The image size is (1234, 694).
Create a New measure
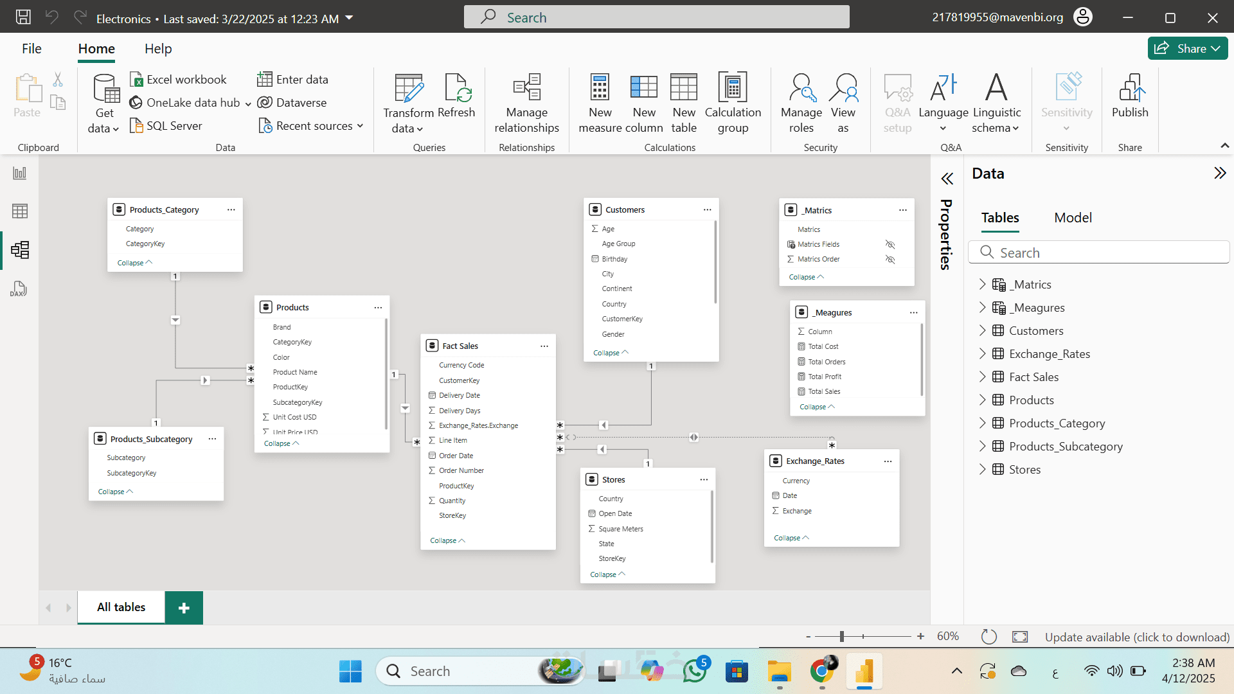[600, 103]
